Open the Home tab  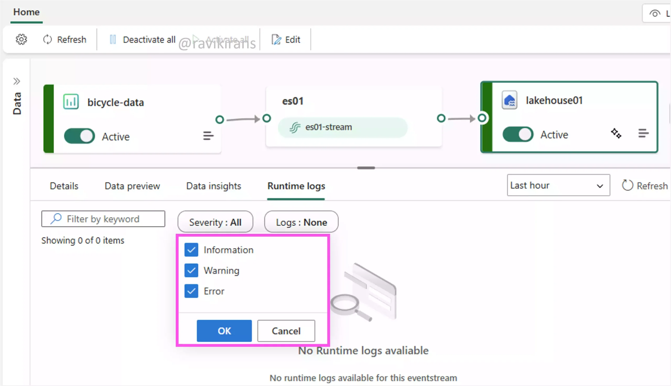pyautogui.click(x=26, y=12)
